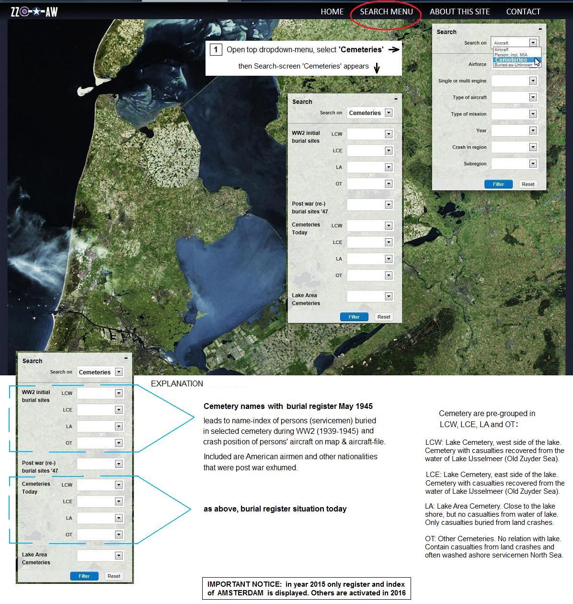This screenshot has height=604, width=573.
Task: Expand Lake Area Cemeteries dropdown in middle panel
Action: pyautogui.click(x=389, y=296)
